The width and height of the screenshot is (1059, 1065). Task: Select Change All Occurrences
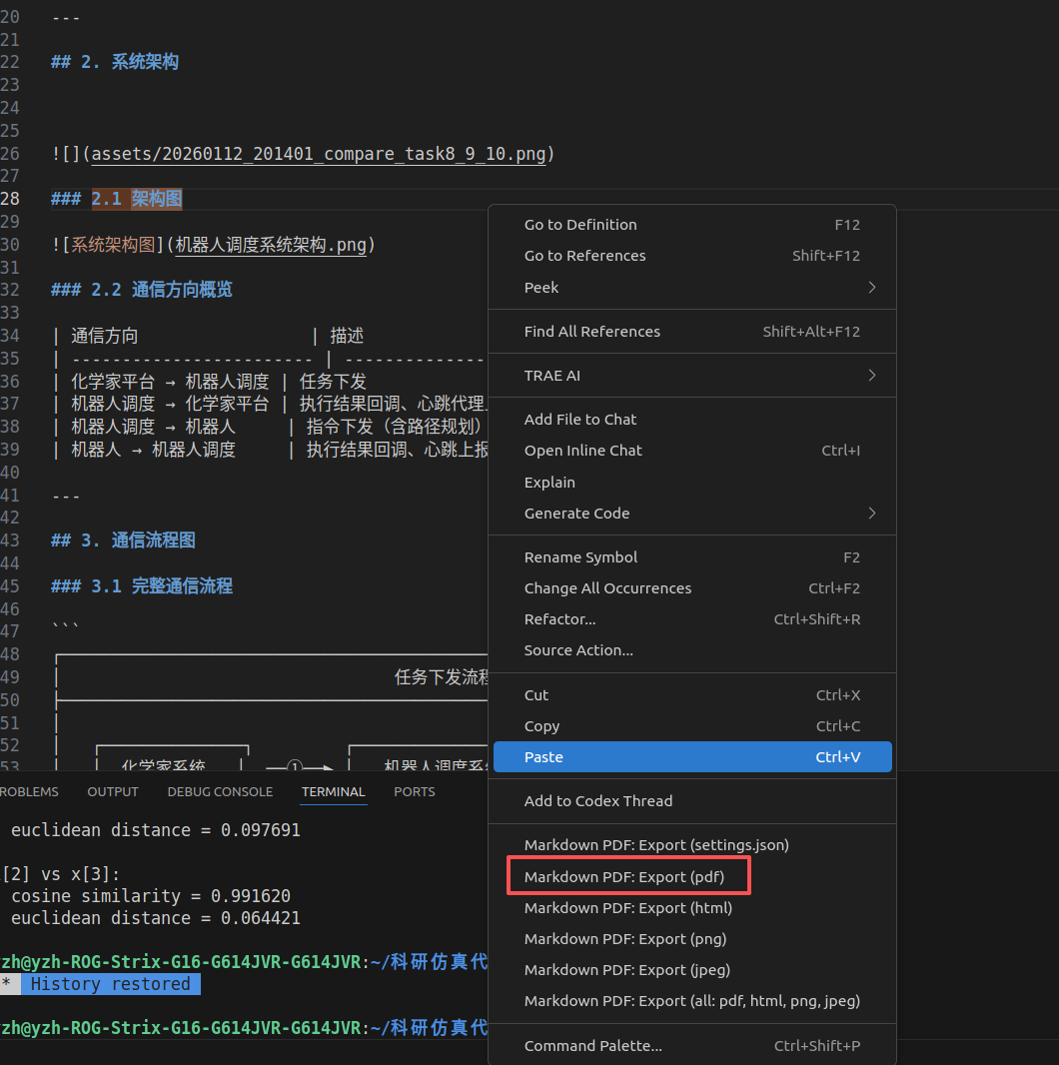point(692,588)
